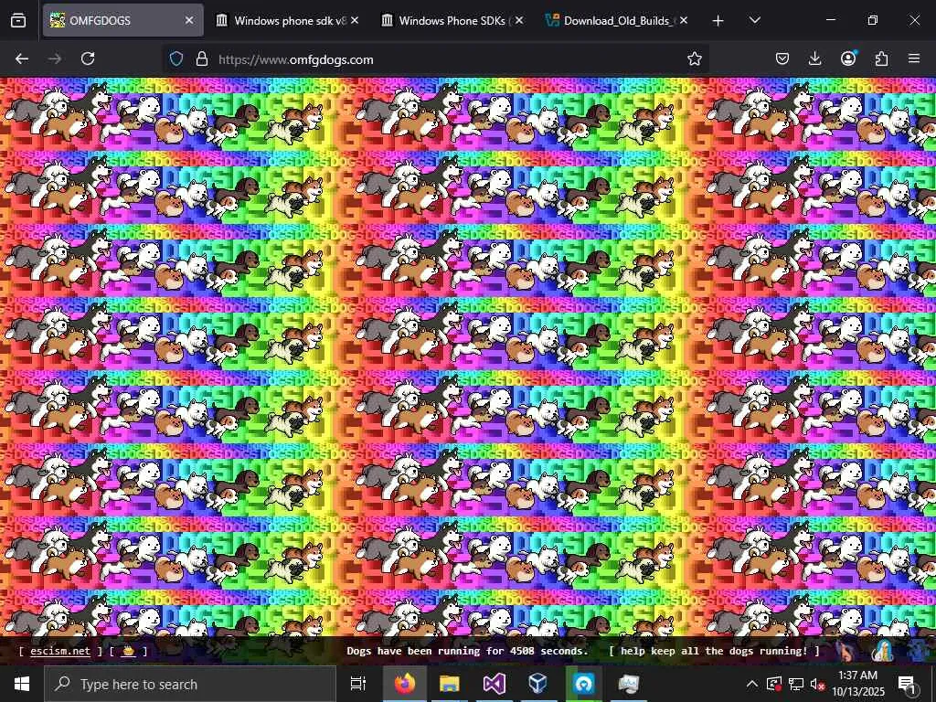Click 'help keep all the dogs running!' link

pyautogui.click(x=714, y=651)
